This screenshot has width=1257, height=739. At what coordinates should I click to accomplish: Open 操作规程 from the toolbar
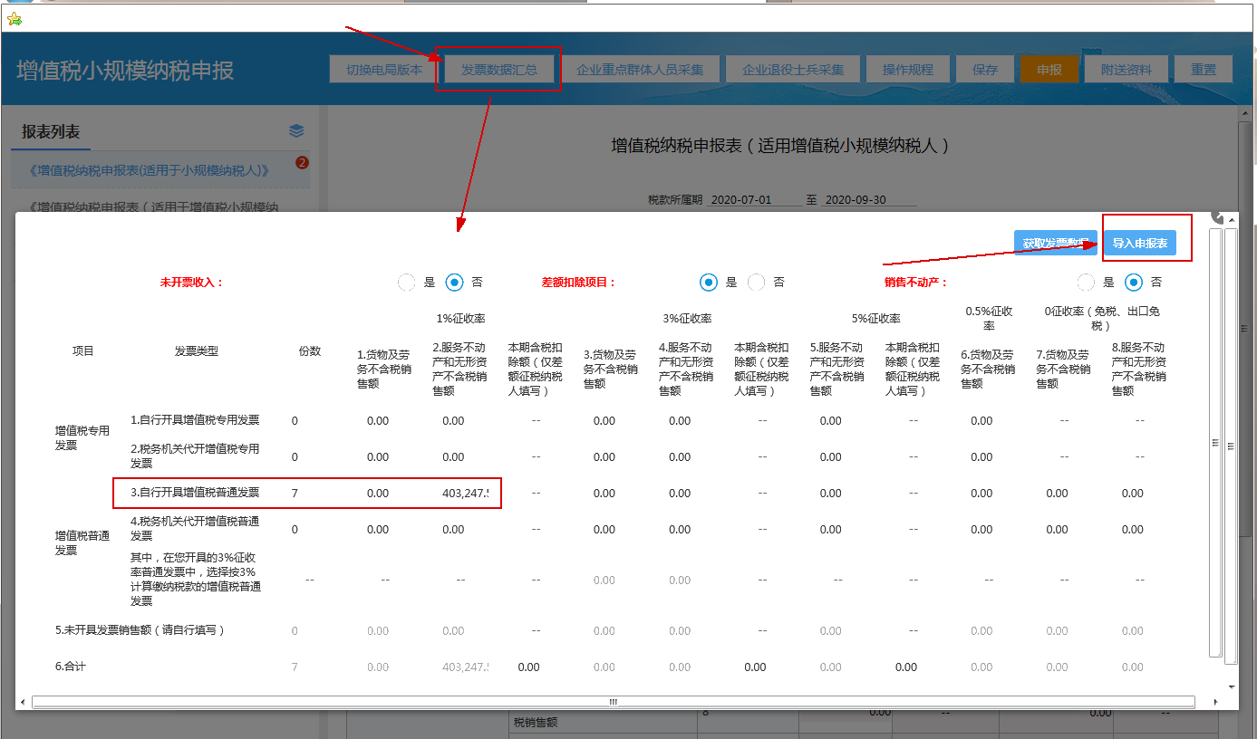click(x=910, y=68)
